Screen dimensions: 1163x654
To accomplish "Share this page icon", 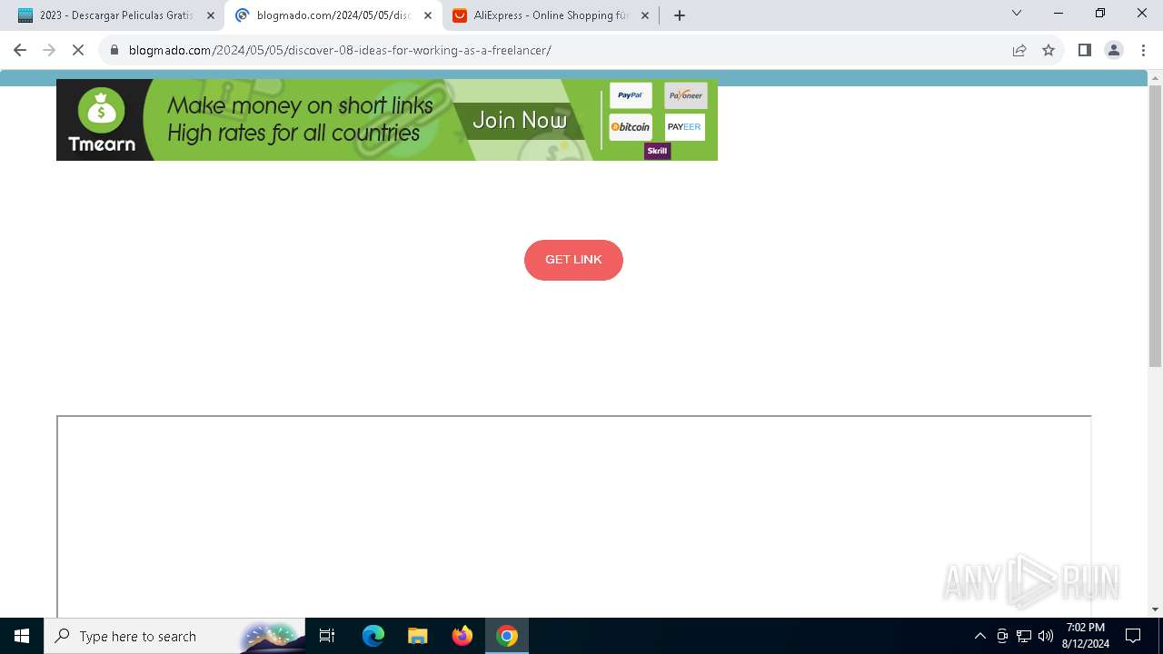I will (1019, 50).
